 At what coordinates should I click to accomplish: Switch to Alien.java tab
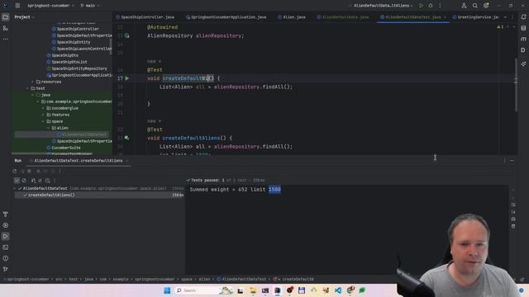(292, 16)
